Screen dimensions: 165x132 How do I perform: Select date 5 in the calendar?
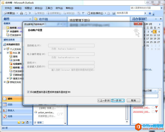155,32
